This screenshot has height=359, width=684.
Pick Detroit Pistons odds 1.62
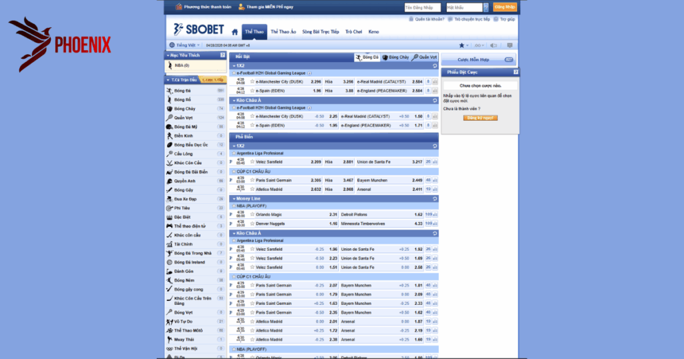(418, 214)
